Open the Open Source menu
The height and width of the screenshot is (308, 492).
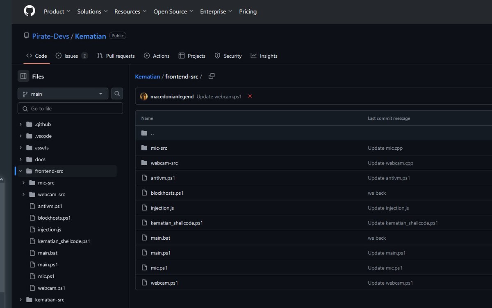coord(173,11)
